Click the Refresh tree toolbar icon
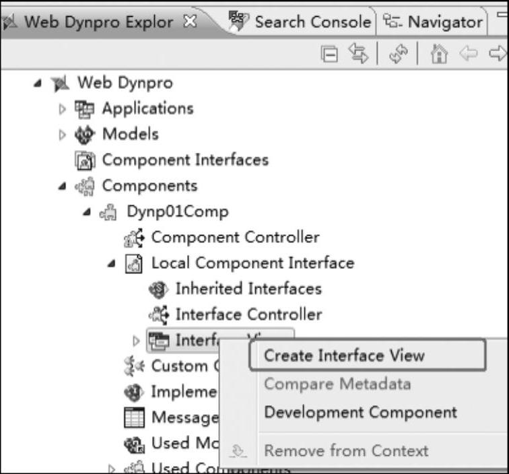 (399, 54)
